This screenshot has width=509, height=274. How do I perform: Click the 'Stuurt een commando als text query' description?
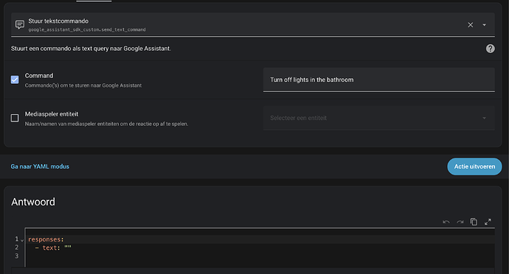point(91,49)
